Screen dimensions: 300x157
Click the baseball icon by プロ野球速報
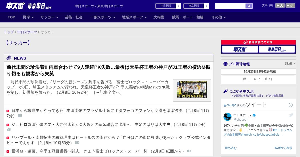click(x=225, y=64)
